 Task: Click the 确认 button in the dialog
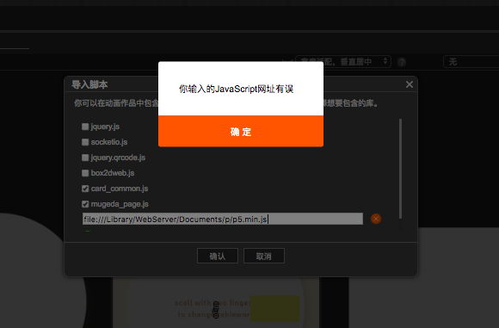click(218, 256)
